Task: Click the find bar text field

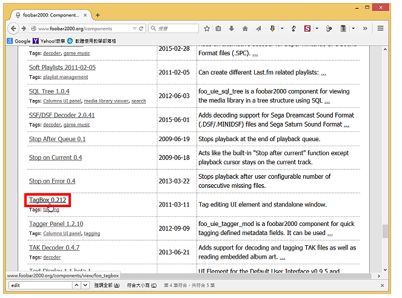Action: [41, 285]
